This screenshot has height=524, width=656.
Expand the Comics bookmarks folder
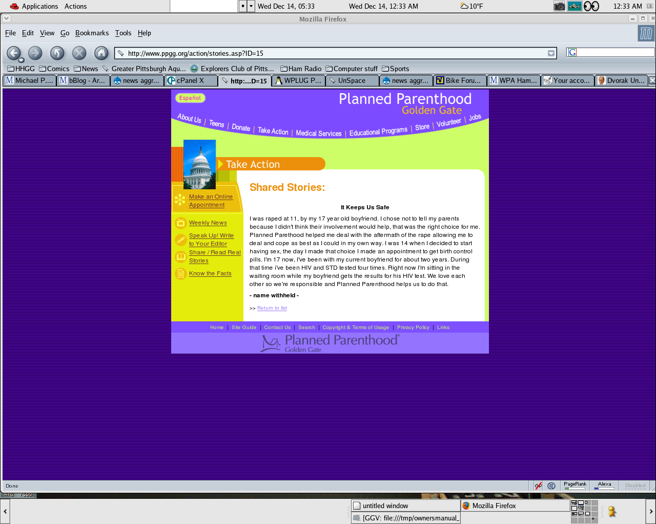click(54, 69)
